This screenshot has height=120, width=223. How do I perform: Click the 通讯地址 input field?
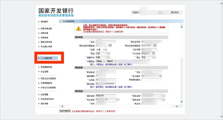click(106, 84)
